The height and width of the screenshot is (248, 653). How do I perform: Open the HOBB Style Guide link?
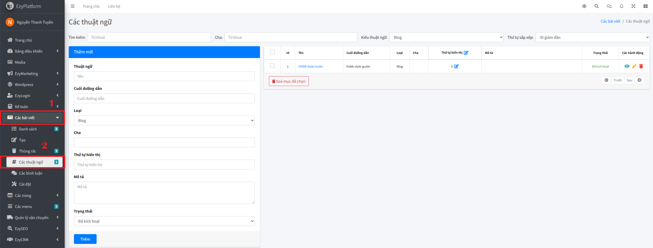coord(310,66)
